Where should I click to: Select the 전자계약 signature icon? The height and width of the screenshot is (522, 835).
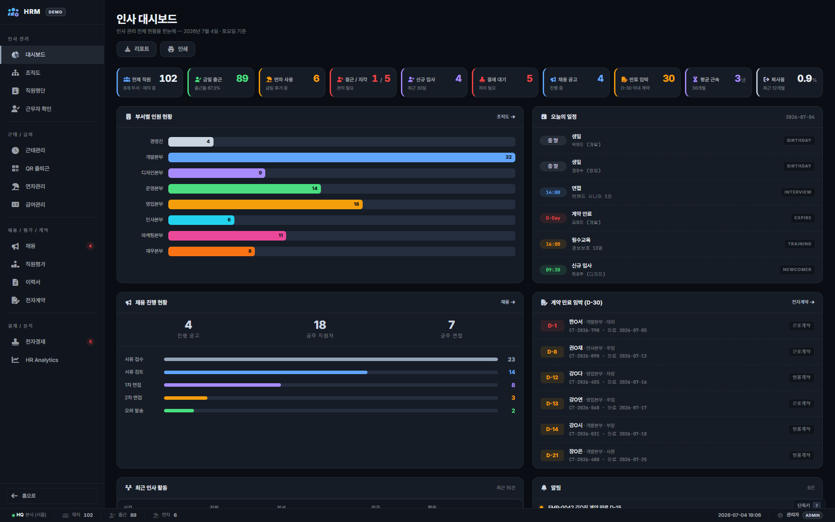click(15, 300)
